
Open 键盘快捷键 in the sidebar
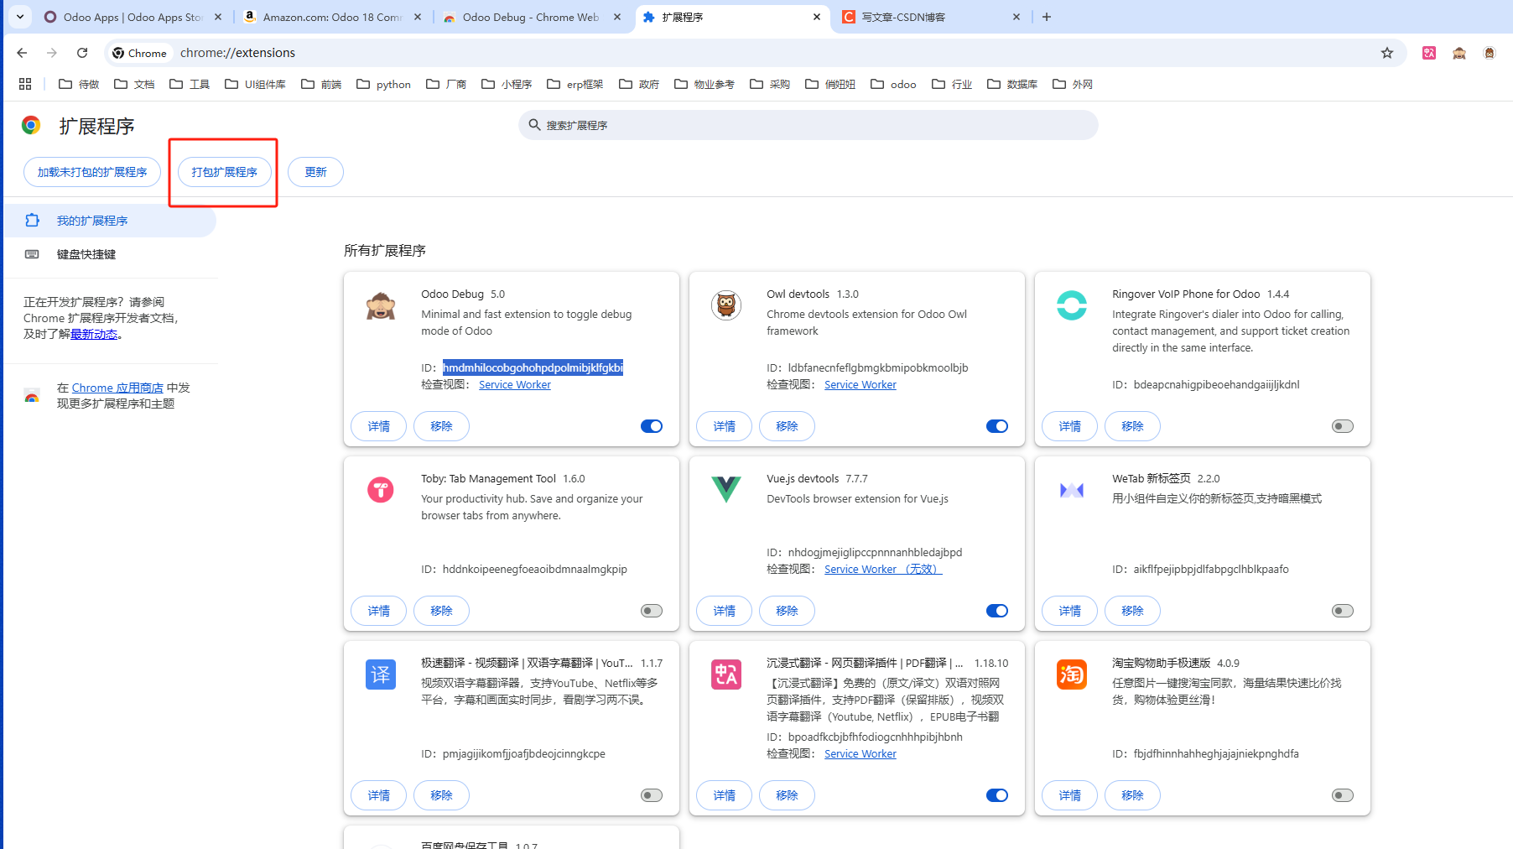pos(86,254)
